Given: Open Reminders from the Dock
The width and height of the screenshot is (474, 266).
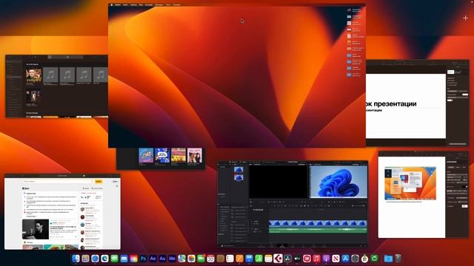Looking at the screenshot, I should click(230, 259).
